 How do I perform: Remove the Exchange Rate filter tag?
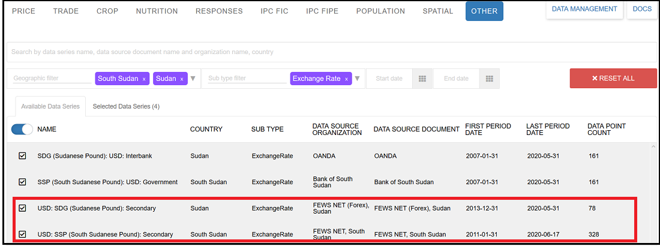point(346,79)
